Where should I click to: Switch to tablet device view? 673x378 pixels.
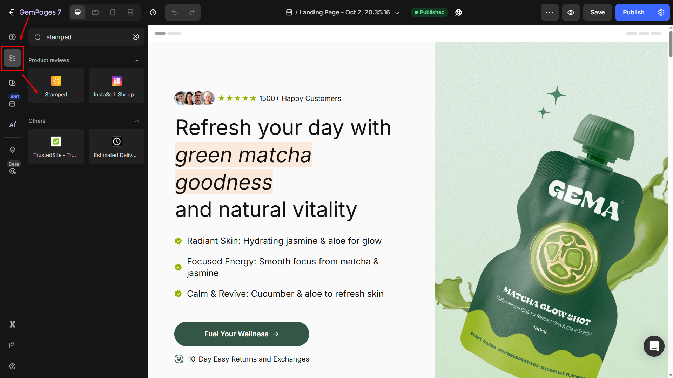[x=95, y=12]
